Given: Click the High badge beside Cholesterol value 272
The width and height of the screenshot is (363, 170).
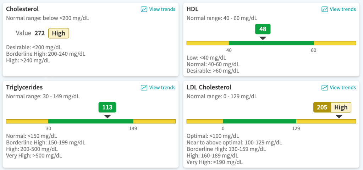Looking at the screenshot, I should [x=59, y=33].
